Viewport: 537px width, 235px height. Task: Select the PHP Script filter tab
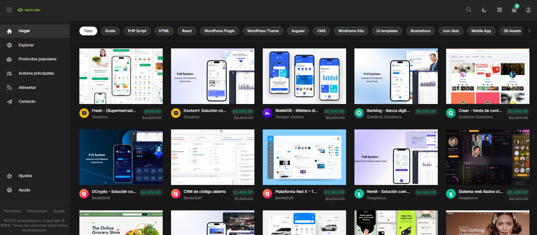(137, 31)
